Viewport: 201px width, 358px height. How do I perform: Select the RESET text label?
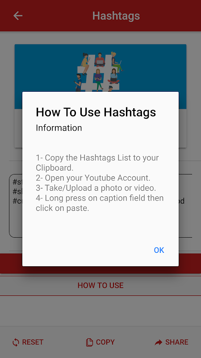click(x=33, y=342)
